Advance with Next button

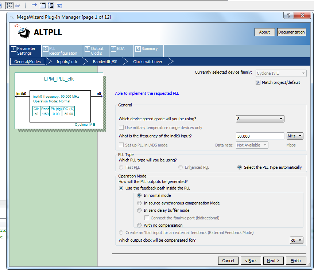tap(274, 261)
